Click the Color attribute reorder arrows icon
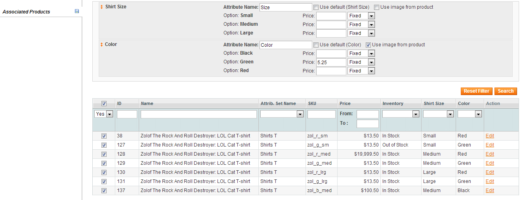 (102, 45)
